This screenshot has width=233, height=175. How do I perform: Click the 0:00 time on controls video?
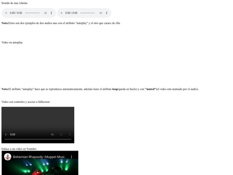coord(13,134)
